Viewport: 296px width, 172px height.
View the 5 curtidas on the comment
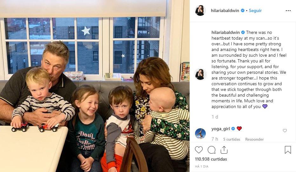(x=232, y=139)
